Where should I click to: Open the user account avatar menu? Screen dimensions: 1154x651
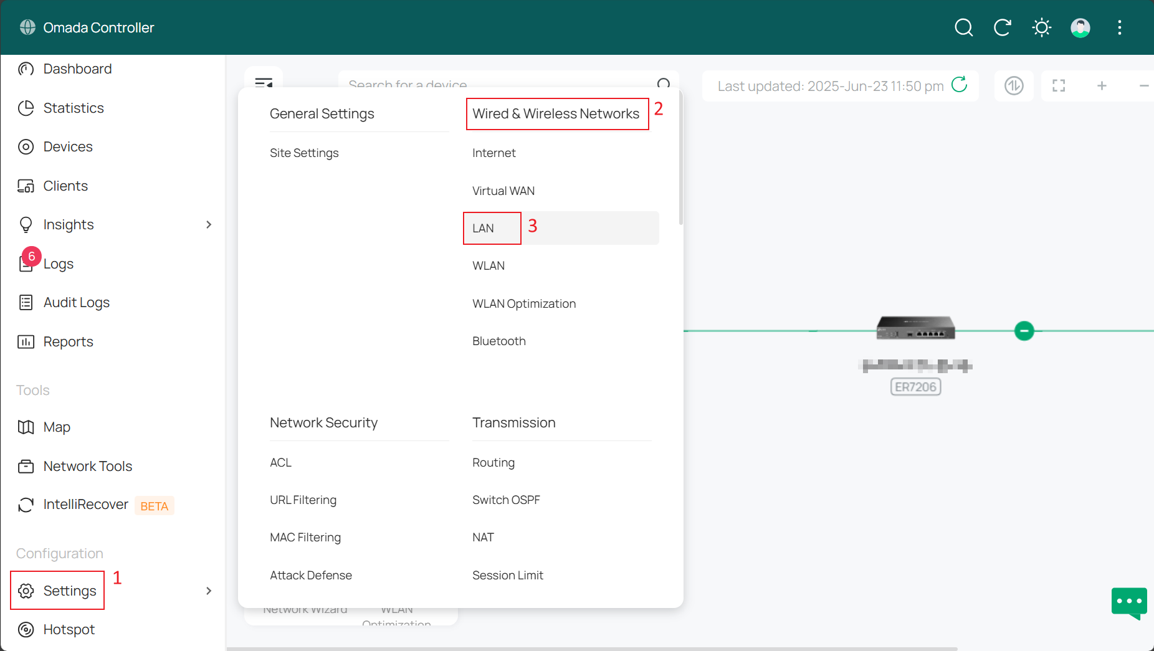(1080, 27)
